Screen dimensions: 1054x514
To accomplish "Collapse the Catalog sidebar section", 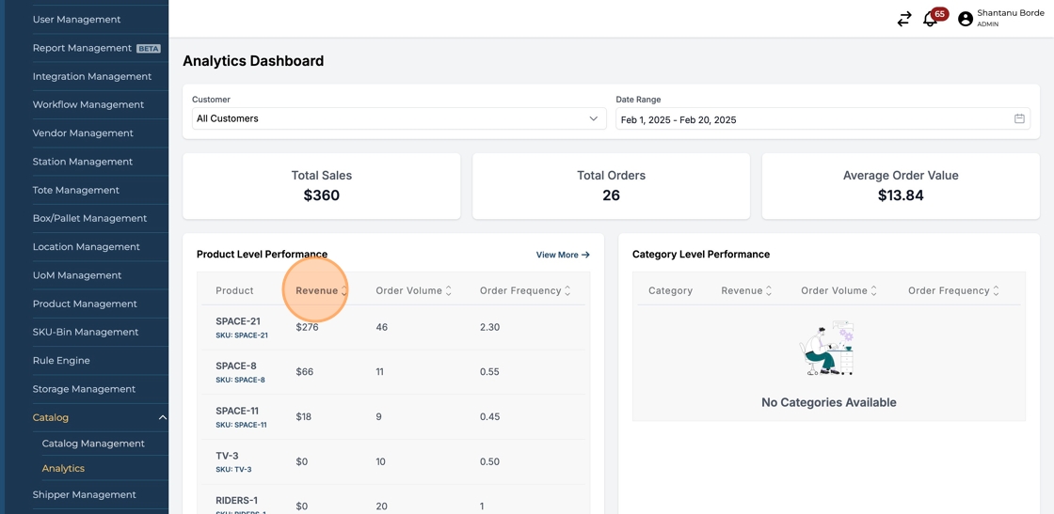I will [x=162, y=418].
